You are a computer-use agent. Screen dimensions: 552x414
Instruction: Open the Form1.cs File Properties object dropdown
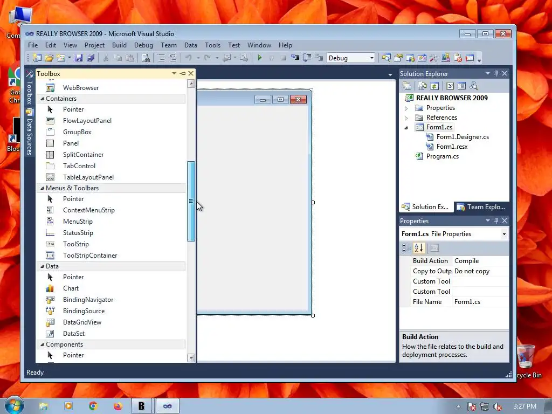coord(504,234)
